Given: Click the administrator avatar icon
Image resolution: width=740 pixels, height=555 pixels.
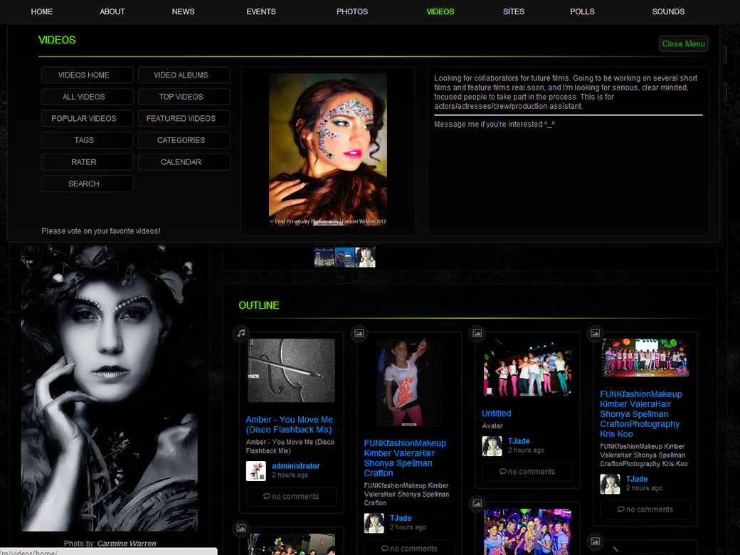Looking at the screenshot, I should pyautogui.click(x=255, y=471).
